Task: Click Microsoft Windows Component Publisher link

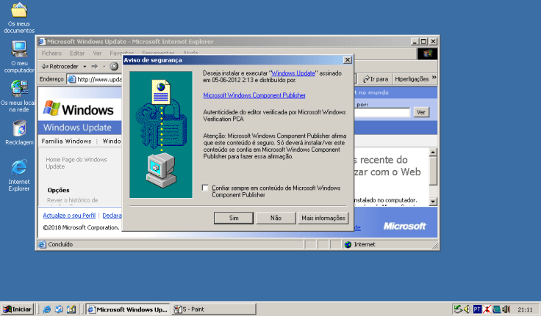Action: [x=254, y=95]
